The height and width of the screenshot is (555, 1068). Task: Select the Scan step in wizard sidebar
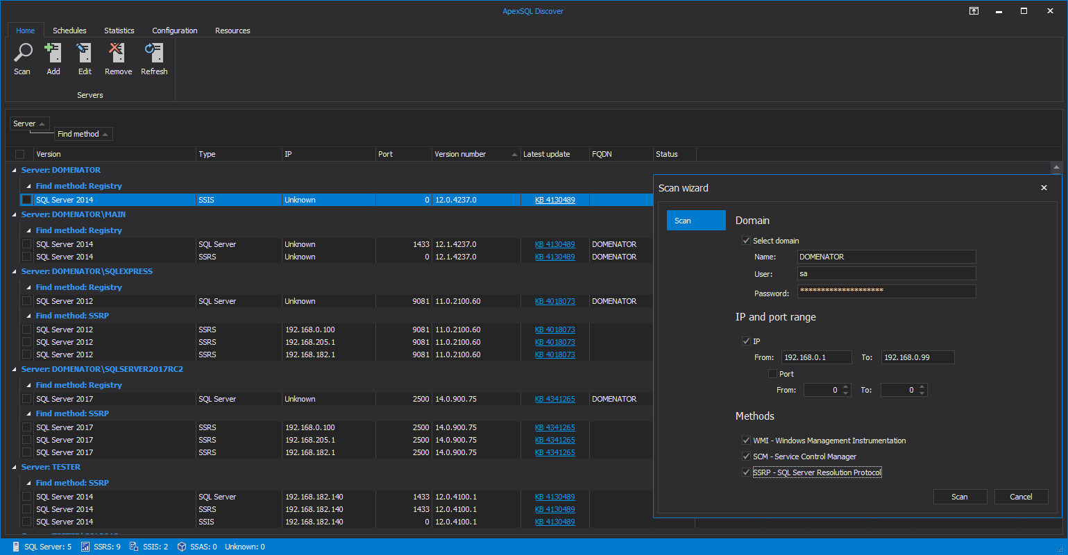(696, 221)
